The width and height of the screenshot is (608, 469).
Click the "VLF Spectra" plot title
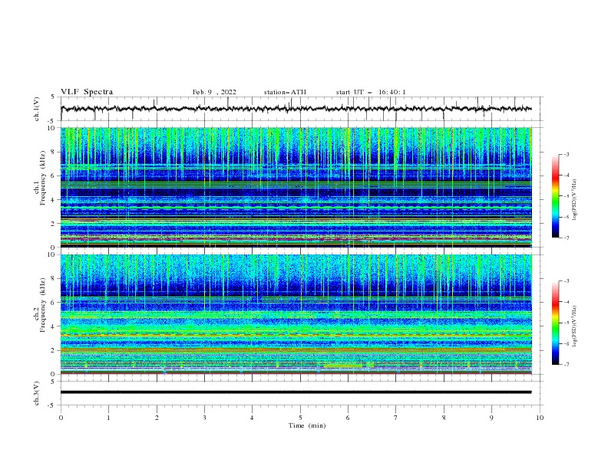pyautogui.click(x=87, y=92)
